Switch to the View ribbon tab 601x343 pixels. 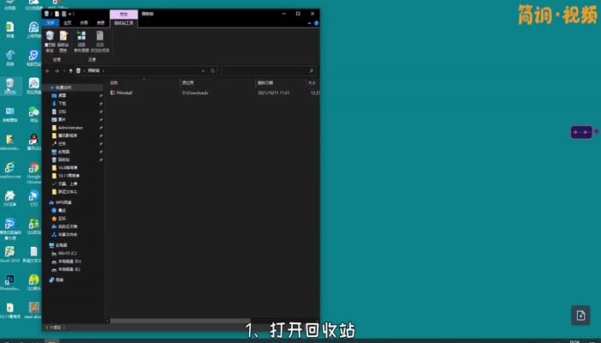(x=101, y=23)
